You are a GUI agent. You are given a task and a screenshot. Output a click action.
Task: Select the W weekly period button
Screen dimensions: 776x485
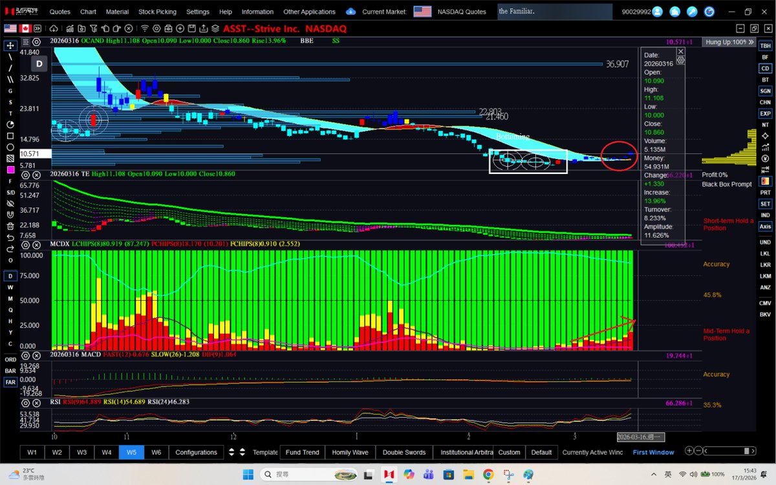point(10,286)
